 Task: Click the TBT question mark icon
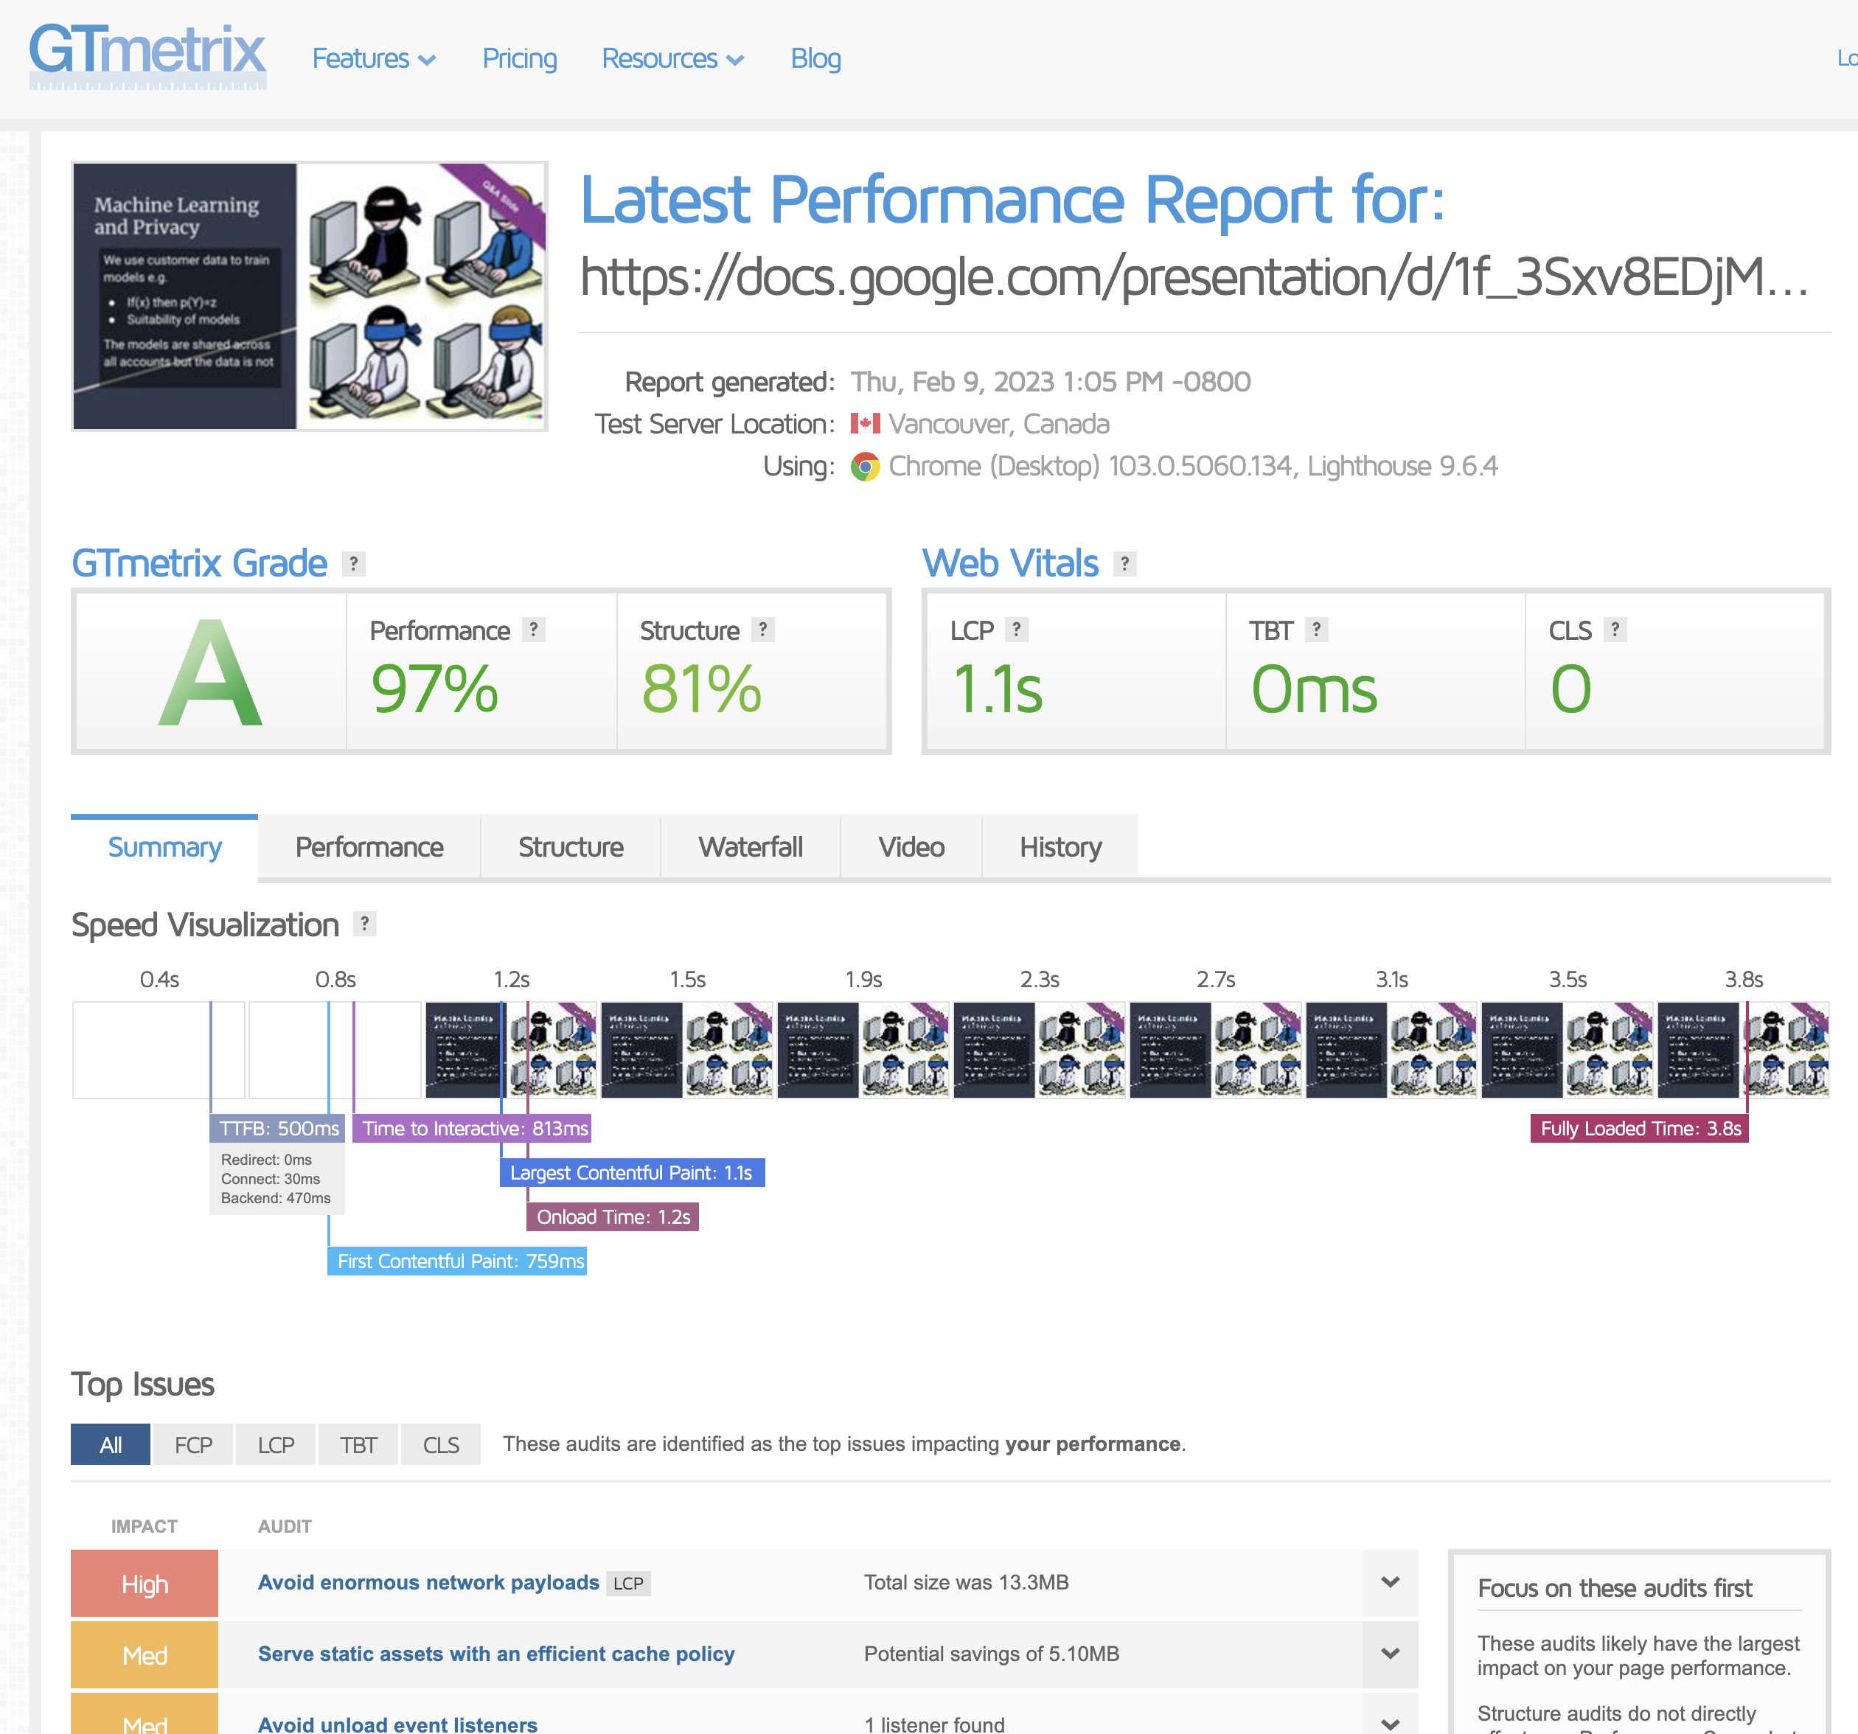tap(1316, 630)
